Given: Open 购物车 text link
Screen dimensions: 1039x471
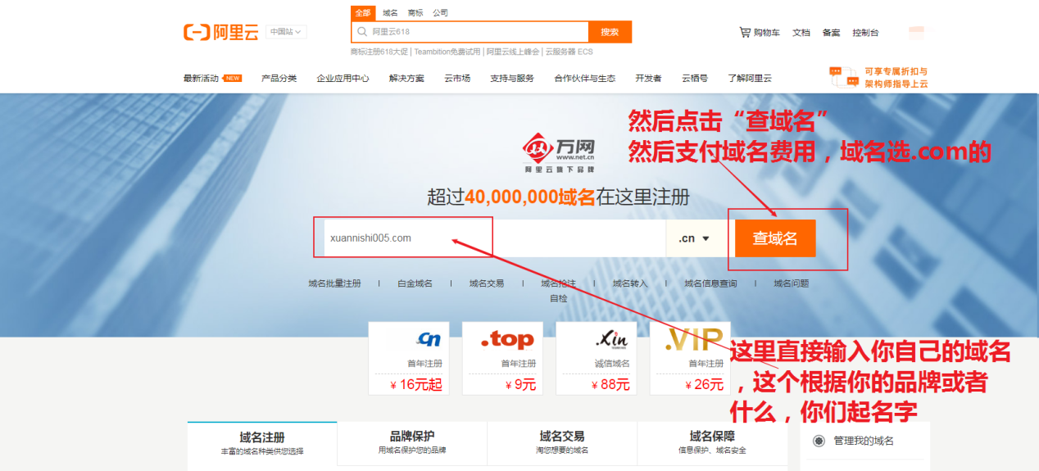Looking at the screenshot, I should [x=766, y=33].
